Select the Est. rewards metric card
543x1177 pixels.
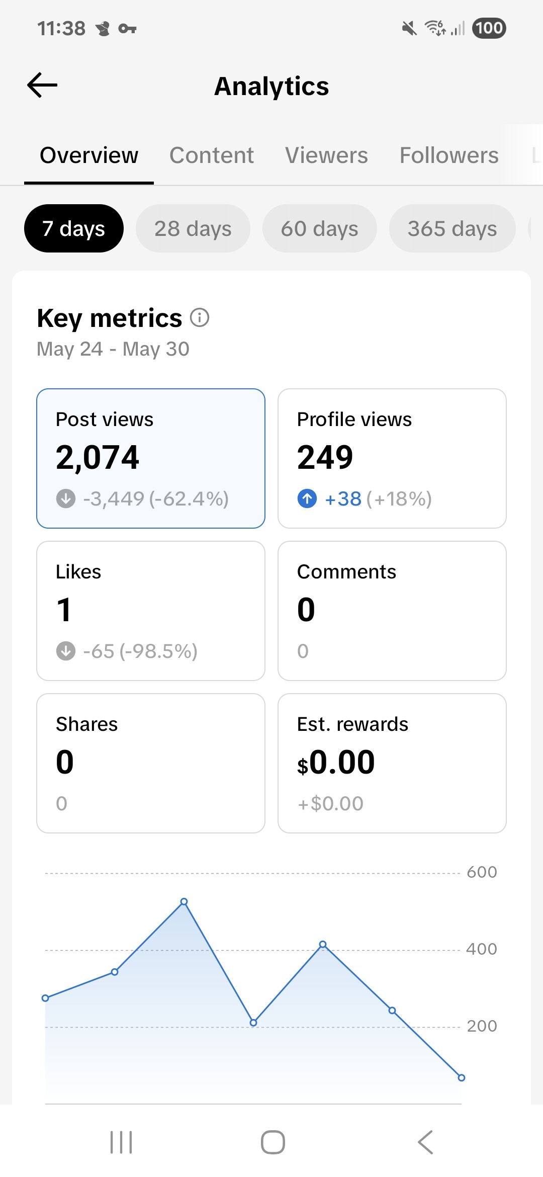click(x=392, y=763)
